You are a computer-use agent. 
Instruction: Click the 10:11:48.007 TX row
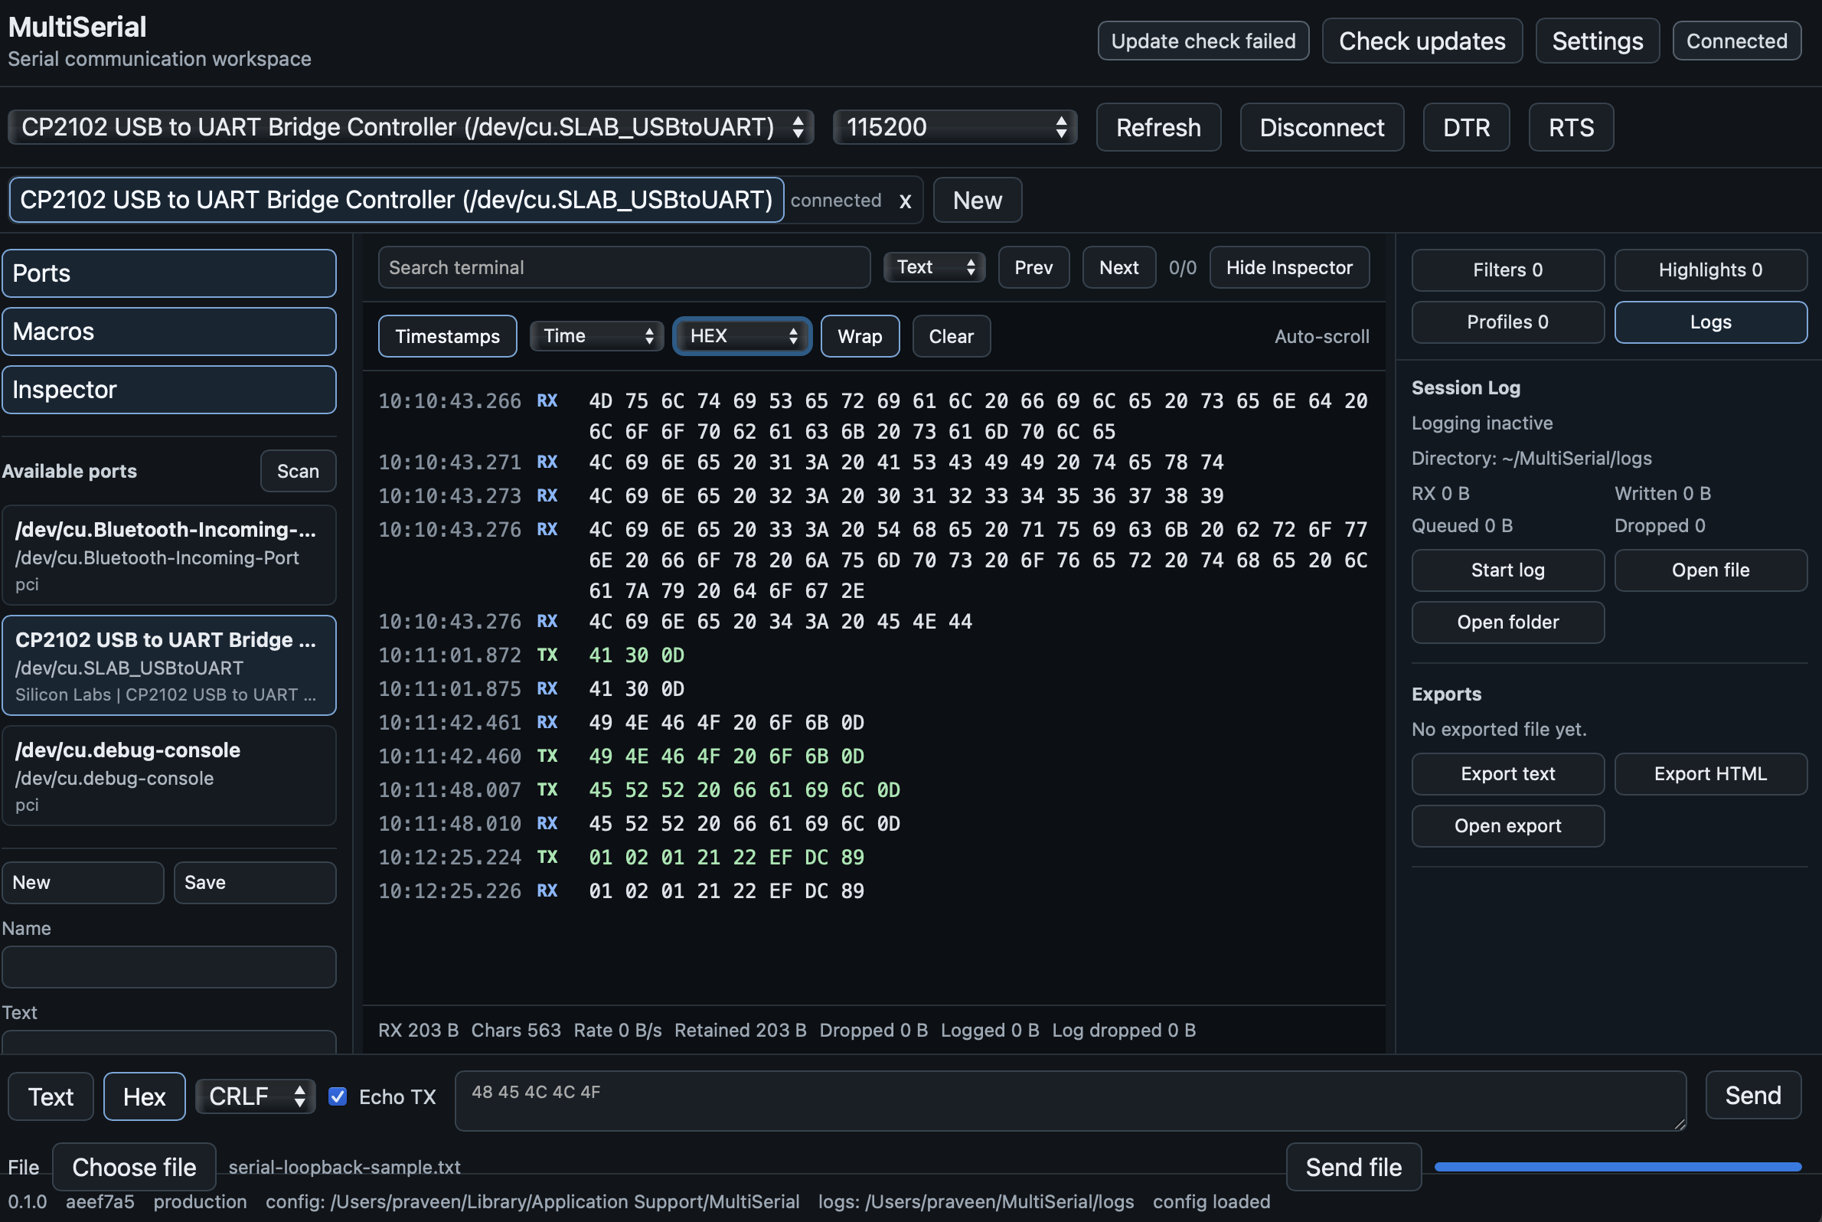pos(873,789)
